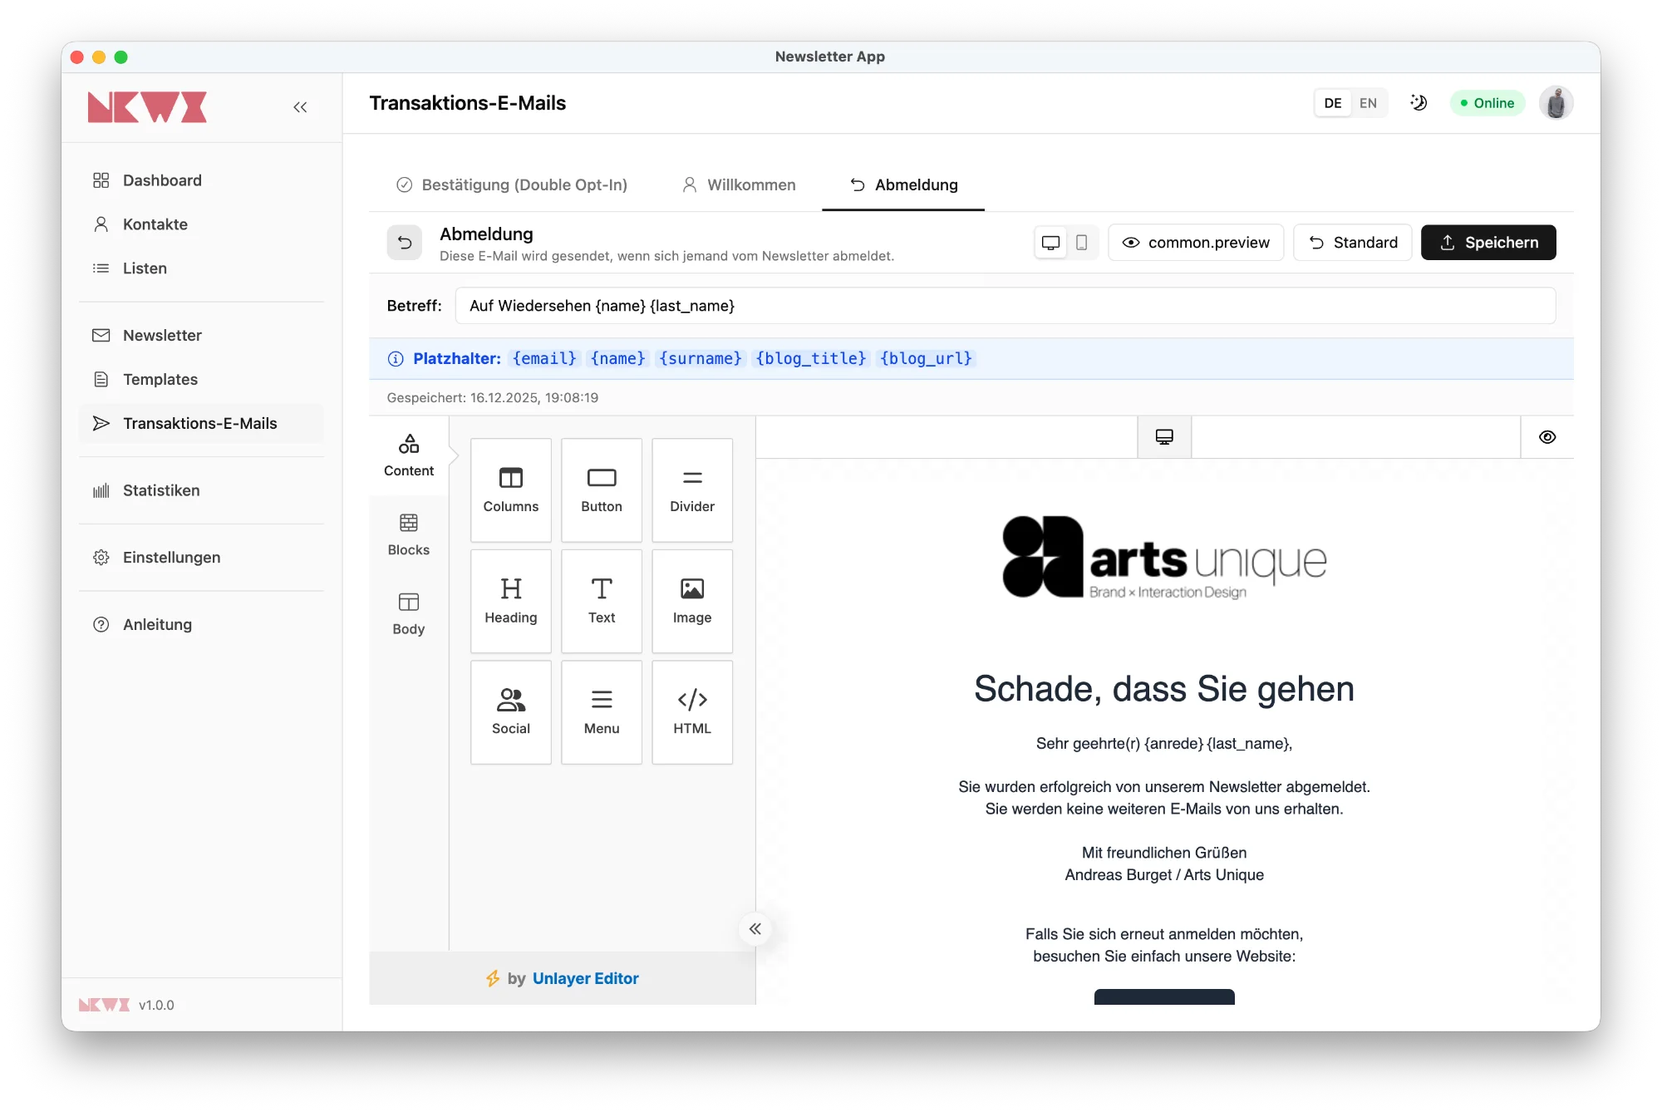Pick the Image content tile
Image resolution: width=1662 pixels, height=1112 pixels.
coord(691,601)
